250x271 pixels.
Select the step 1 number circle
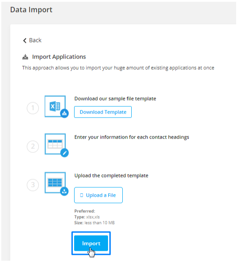(33, 108)
